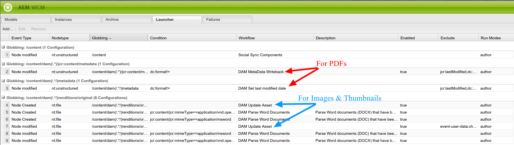Click the dc:format!= condition in row 3
The height and width of the screenshot is (145, 514).
[192, 88]
